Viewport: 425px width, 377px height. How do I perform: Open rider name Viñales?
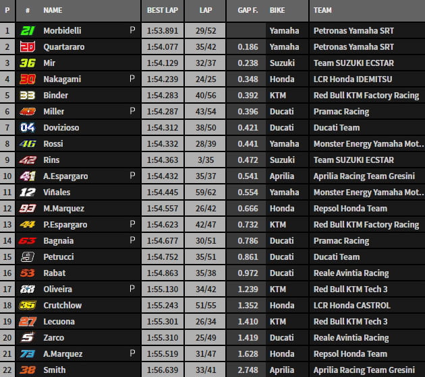(57, 192)
